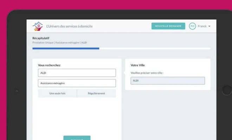Click the Franck username label

coord(202,26)
